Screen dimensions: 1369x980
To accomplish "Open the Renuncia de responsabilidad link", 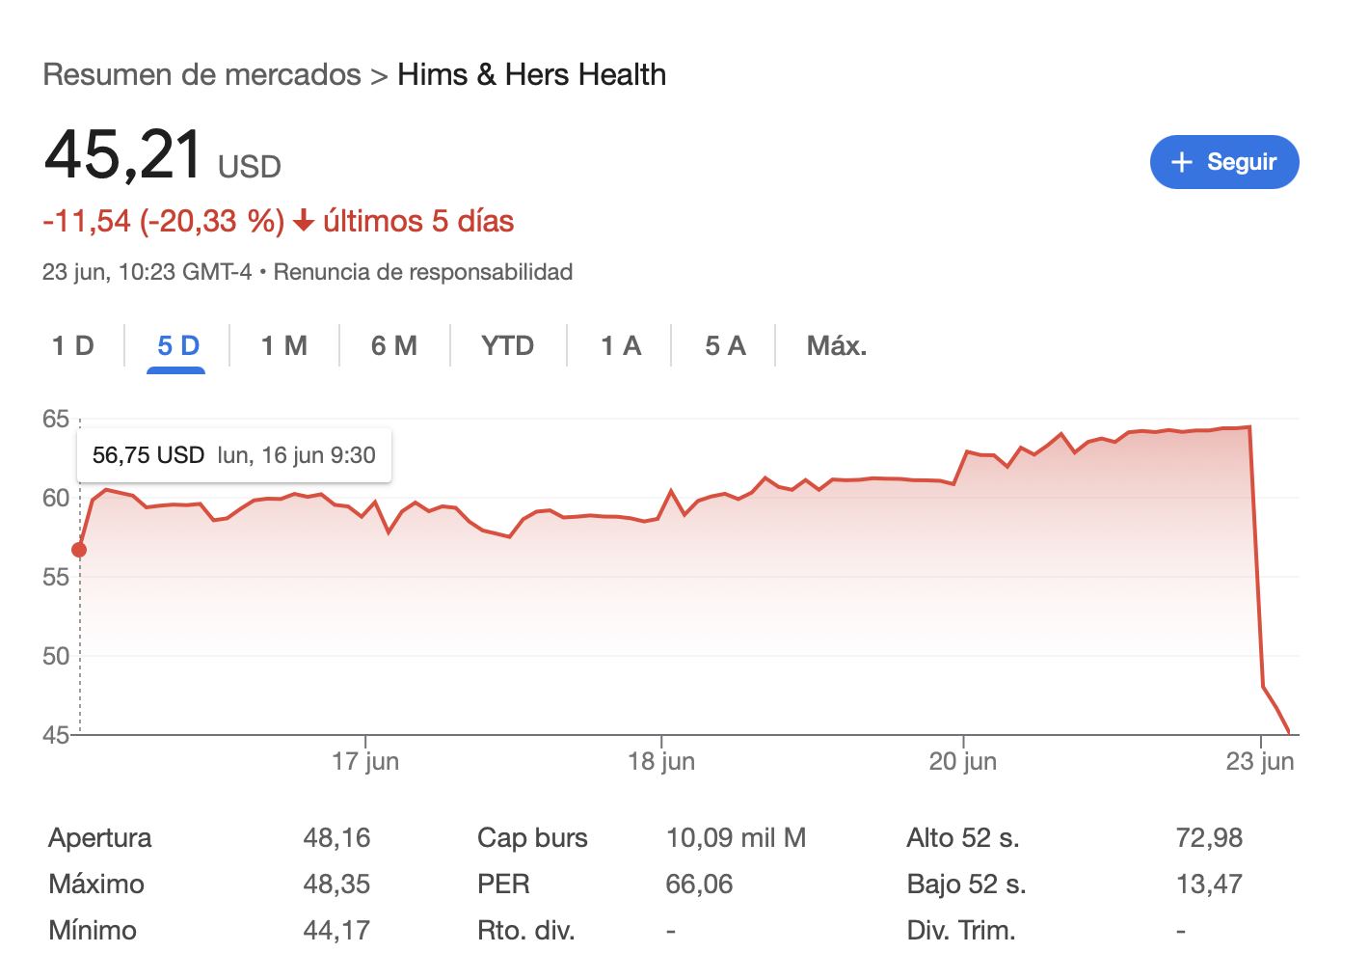I will [x=423, y=272].
